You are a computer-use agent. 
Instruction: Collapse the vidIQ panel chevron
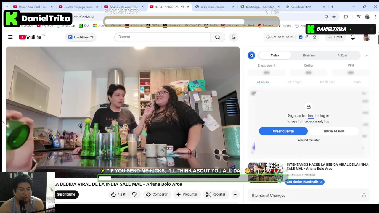(x=367, y=55)
